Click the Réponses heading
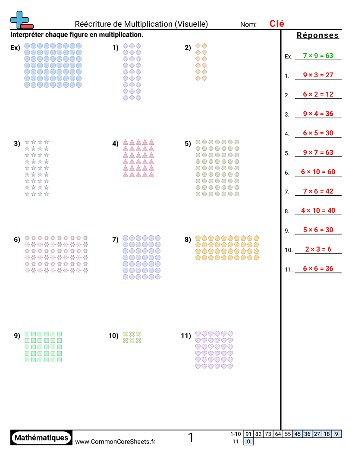The width and height of the screenshot is (352, 456). (x=318, y=35)
